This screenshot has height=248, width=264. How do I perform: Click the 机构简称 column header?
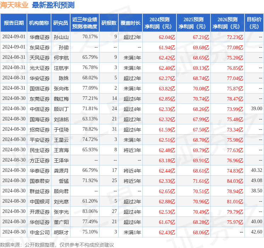click(39, 23)
